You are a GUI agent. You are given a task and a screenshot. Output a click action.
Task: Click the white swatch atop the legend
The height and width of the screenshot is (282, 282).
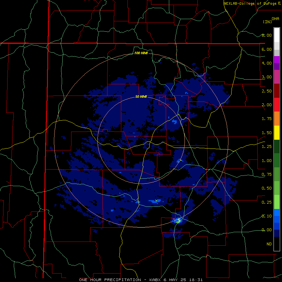(x=277, y=35)
